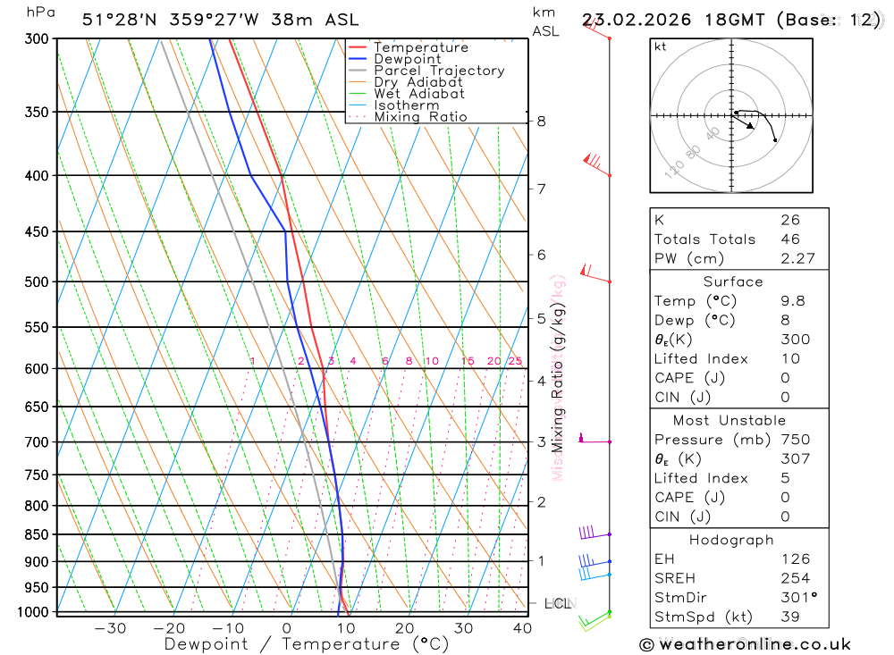Select the "Wet Adiabat" legend entry

click(x=419, y=94)
